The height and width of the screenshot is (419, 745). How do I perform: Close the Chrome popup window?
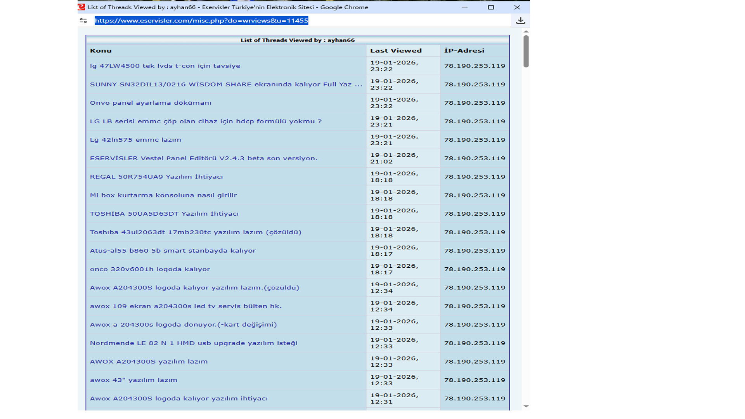point(517,7)
